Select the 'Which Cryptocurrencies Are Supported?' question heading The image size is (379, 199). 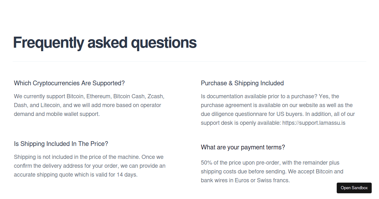(x=69, y=83)
